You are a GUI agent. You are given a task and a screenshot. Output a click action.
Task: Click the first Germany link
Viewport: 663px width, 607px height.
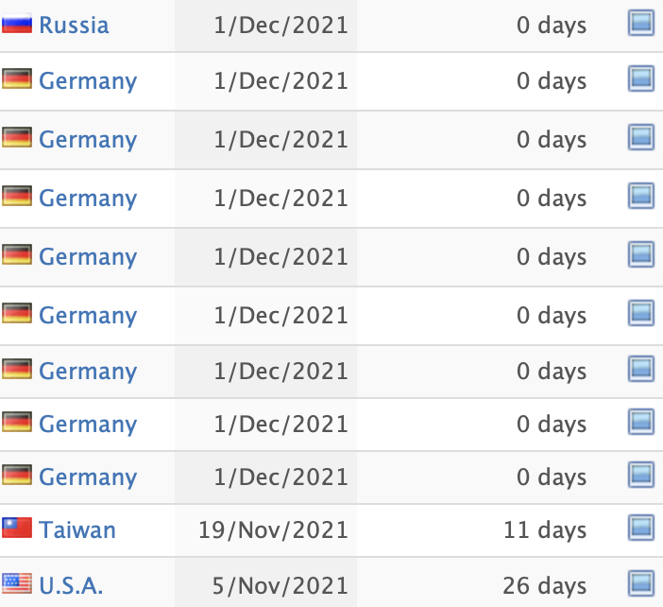point(88,81)
